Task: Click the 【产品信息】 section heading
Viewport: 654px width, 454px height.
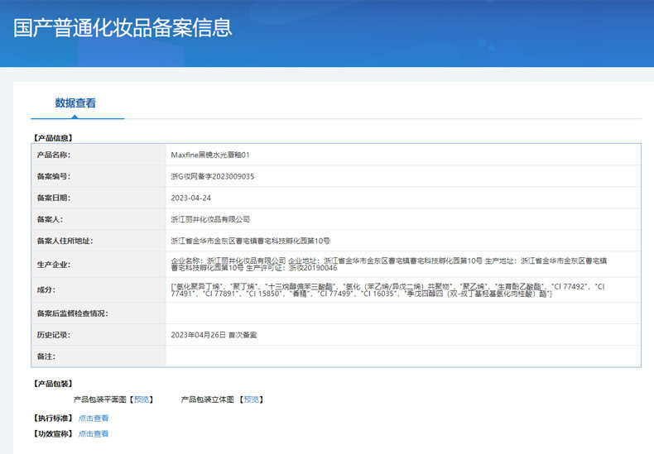Action: coord(53,138)
